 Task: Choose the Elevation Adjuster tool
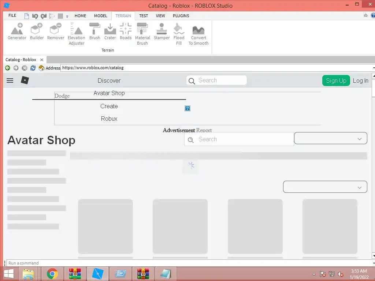(76, 34)
